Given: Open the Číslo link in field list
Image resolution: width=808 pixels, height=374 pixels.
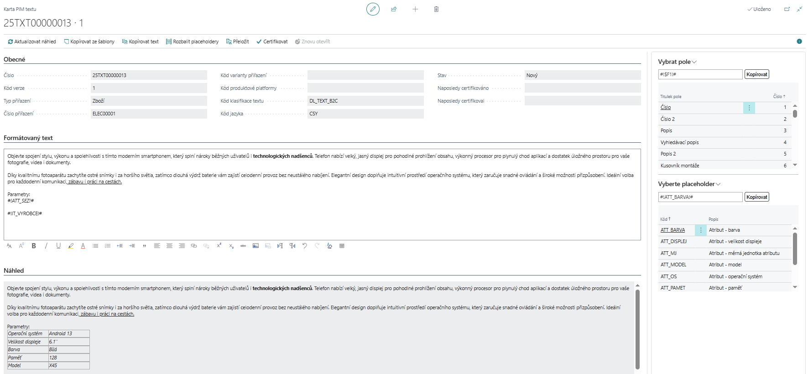Looking at the screenshot, I should pyautogui.click(x=666, y=107).
